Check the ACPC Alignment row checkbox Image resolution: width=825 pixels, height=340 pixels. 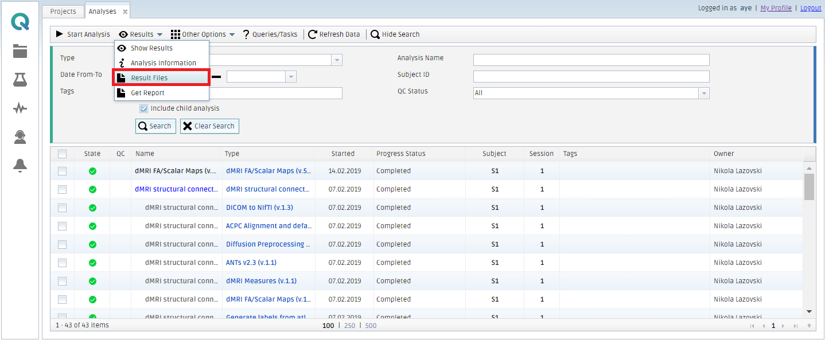tap(62, 226)
